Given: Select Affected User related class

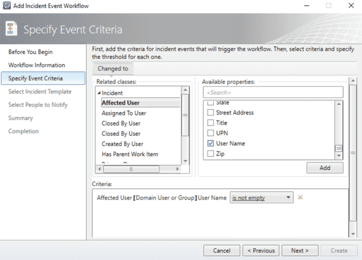Looking at the screenshot, I should [141, 103].
